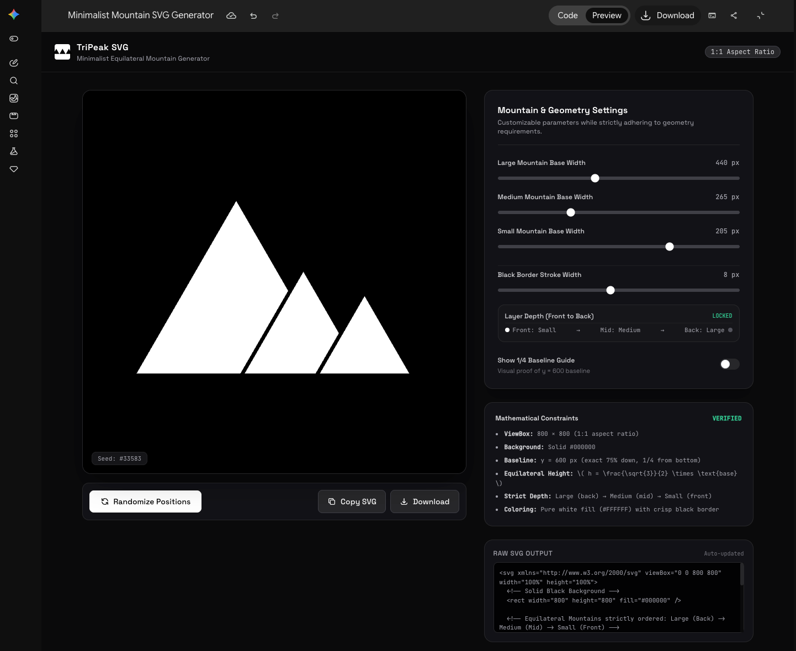The image size is (796, 651).
Task: Open the four-circles apps icon in sidebar
Action: (x=14, y=134)
